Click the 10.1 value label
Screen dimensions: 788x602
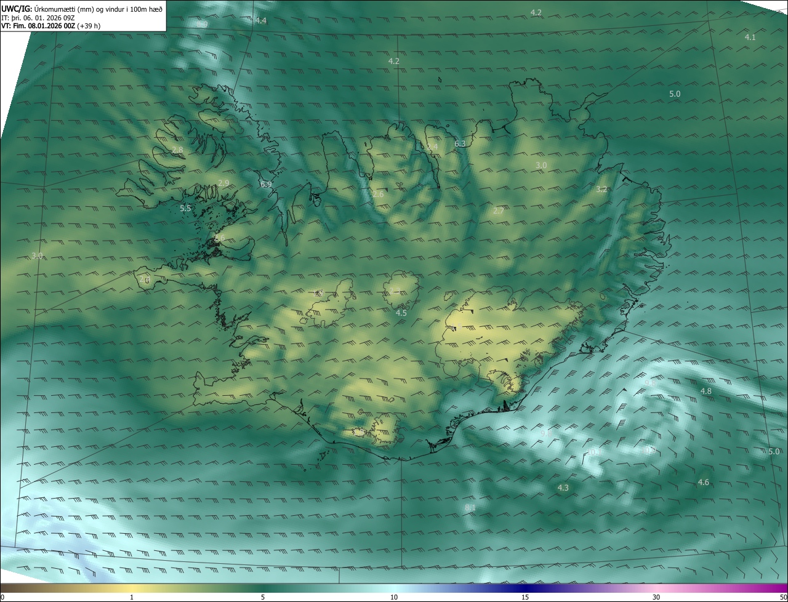pos(594,452)
